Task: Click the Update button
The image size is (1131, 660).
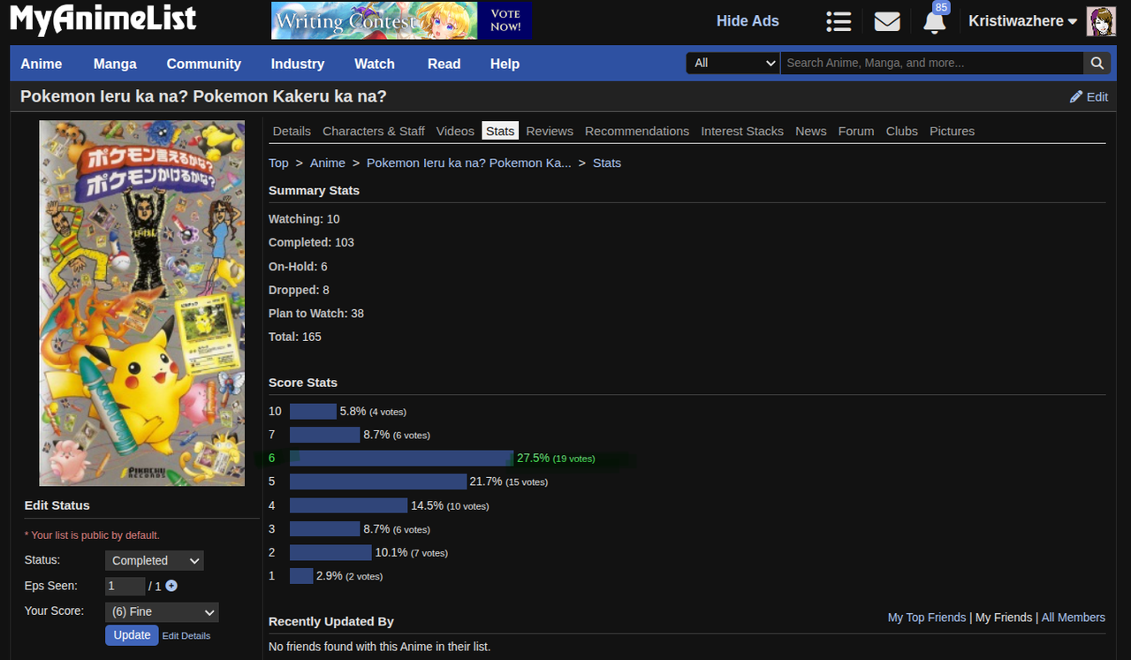Action: coord(132,635)
